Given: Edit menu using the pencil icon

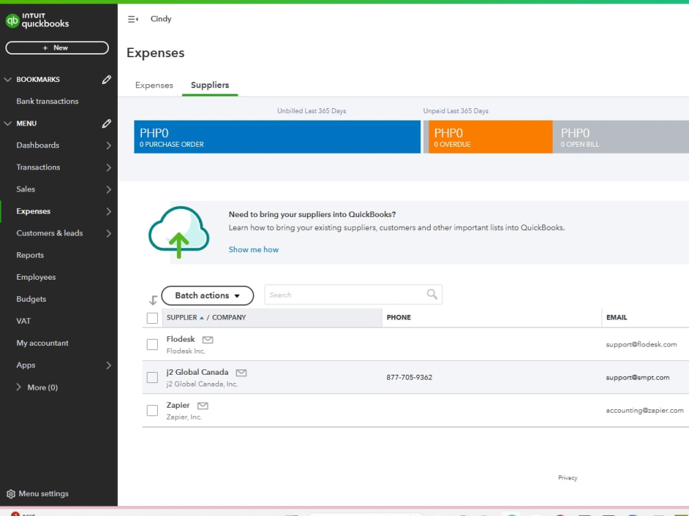Looking at the screenshot, I should pyautogui.click(x=106, y=123).
